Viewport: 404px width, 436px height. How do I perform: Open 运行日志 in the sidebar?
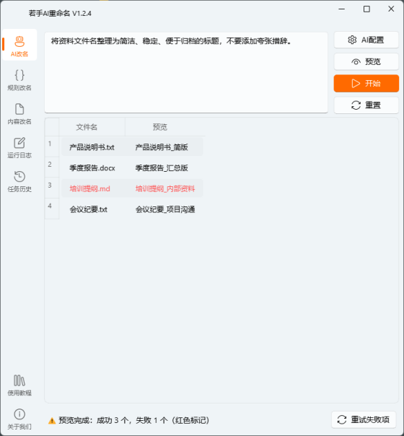pyautogui.click(x=19, y=148)
